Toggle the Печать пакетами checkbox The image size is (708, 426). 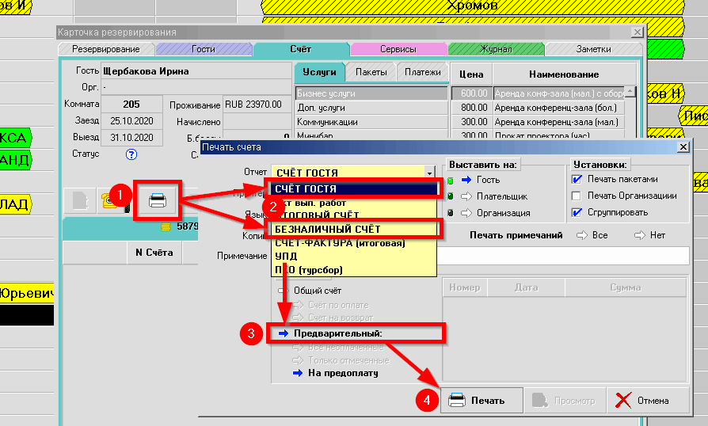tap(577, 179)
